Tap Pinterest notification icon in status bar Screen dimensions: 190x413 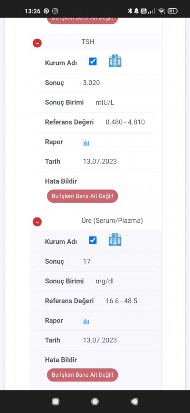point(46,11)
